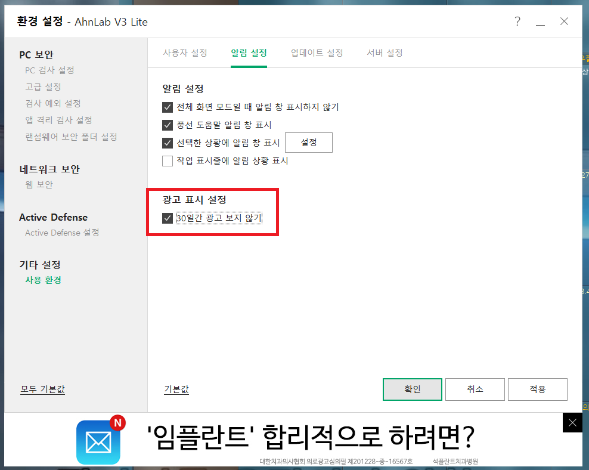The width and height of the screenshot is (589, 470).
Task: Open the 업데이트 설정 tab
Action: coord(317,53)
